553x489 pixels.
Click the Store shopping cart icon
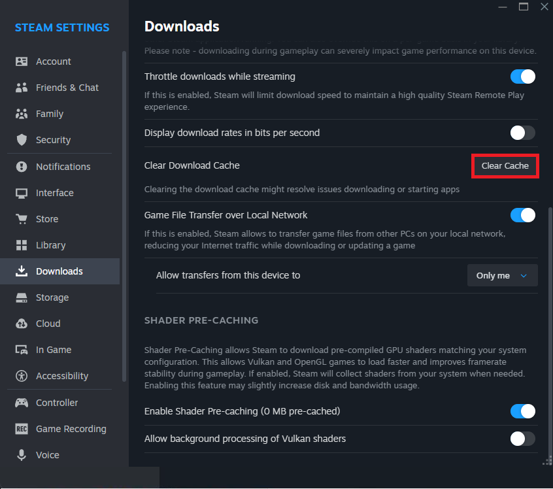22,219
